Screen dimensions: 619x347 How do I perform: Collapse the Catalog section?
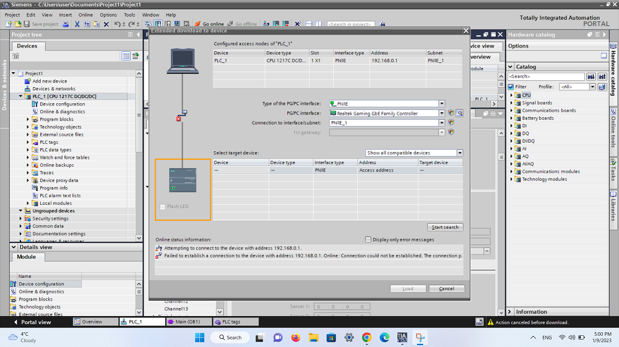511,67
